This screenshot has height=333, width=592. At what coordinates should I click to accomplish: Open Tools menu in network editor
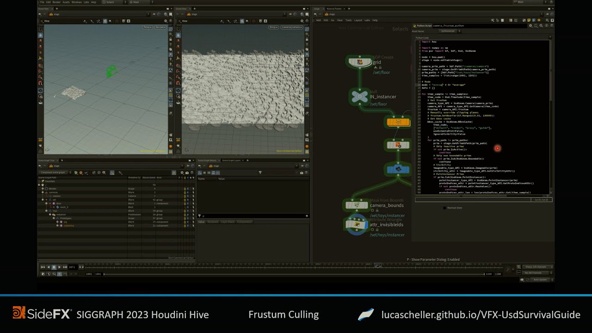[348, 20]
